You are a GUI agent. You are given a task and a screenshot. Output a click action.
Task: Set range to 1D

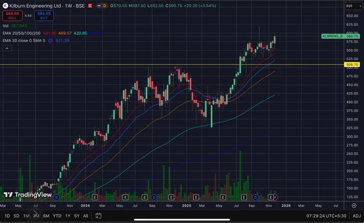pyautogui.click(x=7, y=216)
